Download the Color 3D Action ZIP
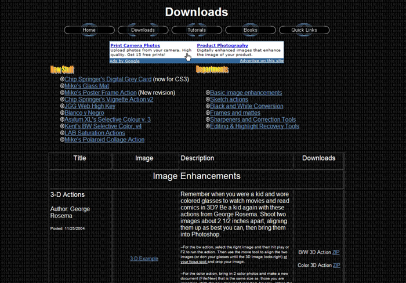 [x=336, y=265]
